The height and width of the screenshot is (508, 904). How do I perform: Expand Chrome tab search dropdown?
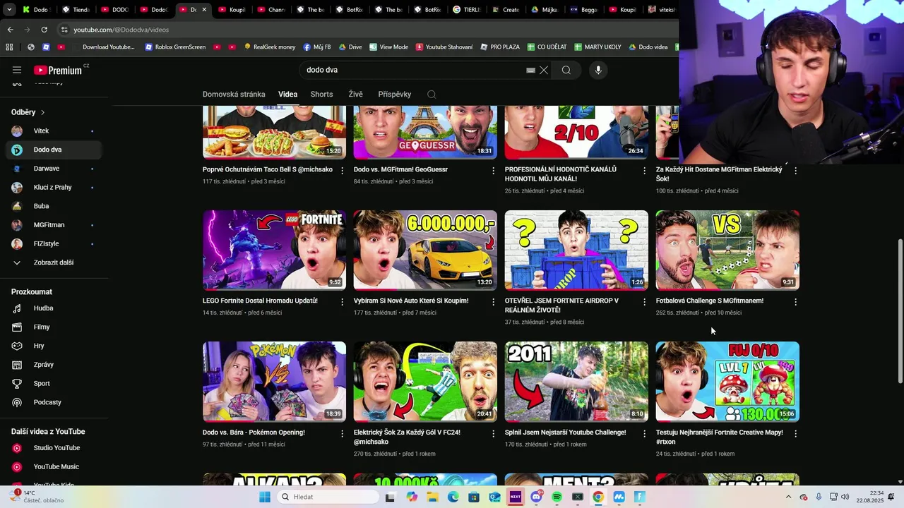9,10
